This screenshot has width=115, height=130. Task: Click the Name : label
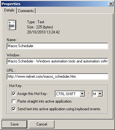coord(12,40)
